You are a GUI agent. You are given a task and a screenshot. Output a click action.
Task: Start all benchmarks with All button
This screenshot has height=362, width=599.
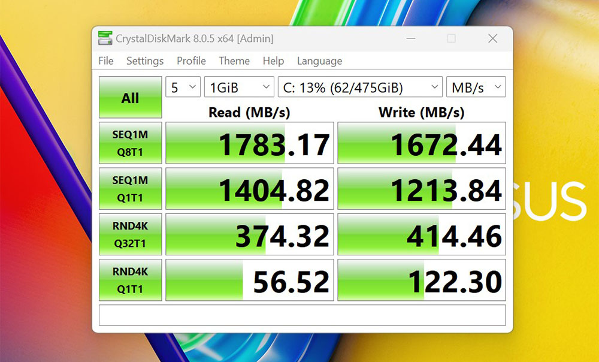tap(130, 97)
